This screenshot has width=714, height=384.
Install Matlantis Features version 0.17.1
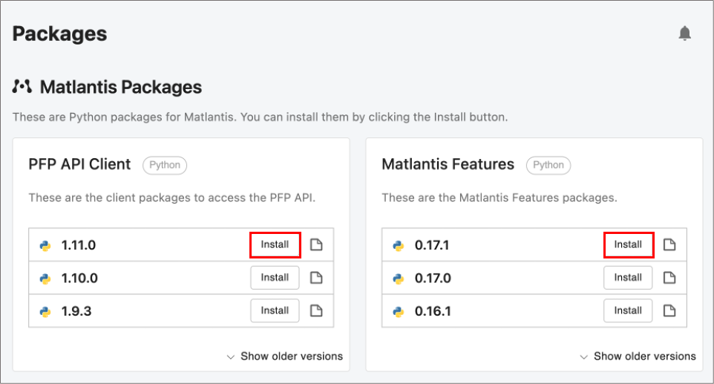point(628,245)
